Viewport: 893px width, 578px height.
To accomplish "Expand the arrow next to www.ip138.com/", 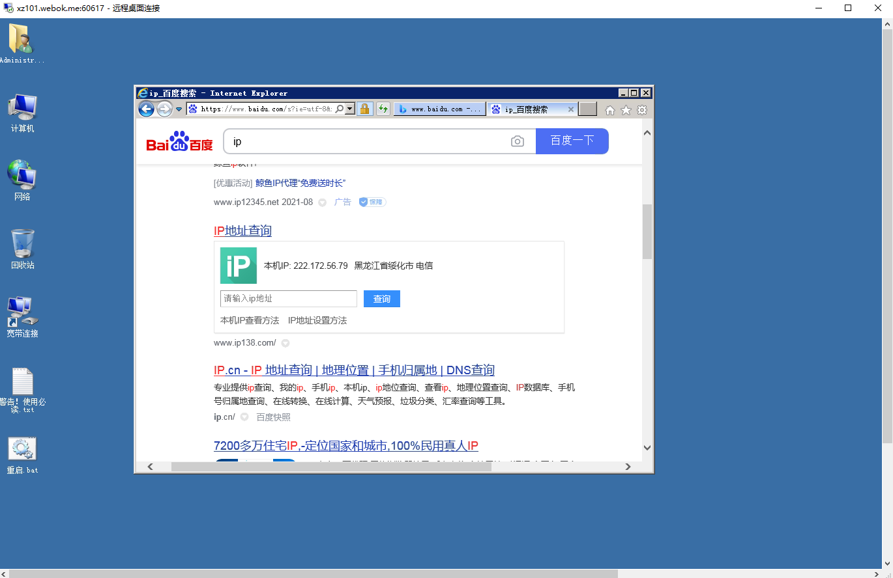I will coord(285,343).
